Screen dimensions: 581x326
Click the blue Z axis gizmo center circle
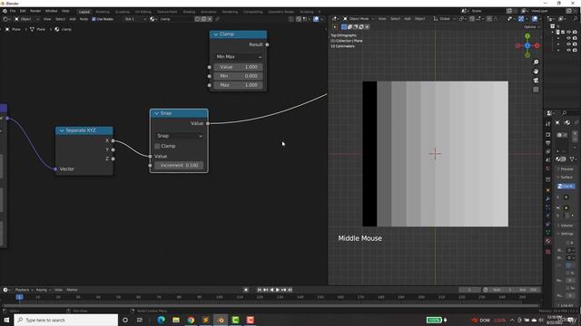tap(527, 45)
